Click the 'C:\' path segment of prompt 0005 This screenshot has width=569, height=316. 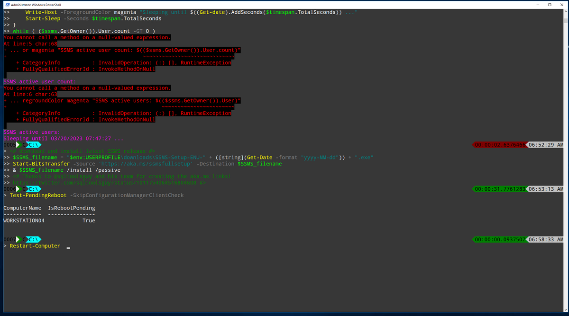pos(33,145)
